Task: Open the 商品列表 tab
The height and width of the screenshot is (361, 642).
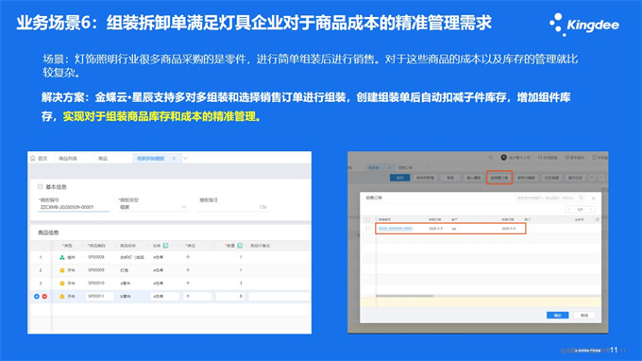Action: point(68,158)
